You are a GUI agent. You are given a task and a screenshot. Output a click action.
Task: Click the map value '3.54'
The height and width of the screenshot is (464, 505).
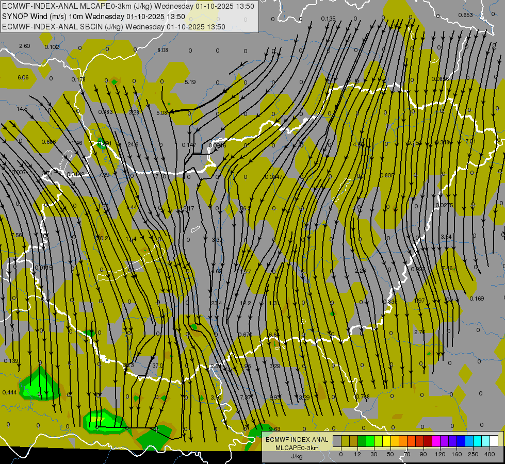pyautogui.click(x=446, y=237)
